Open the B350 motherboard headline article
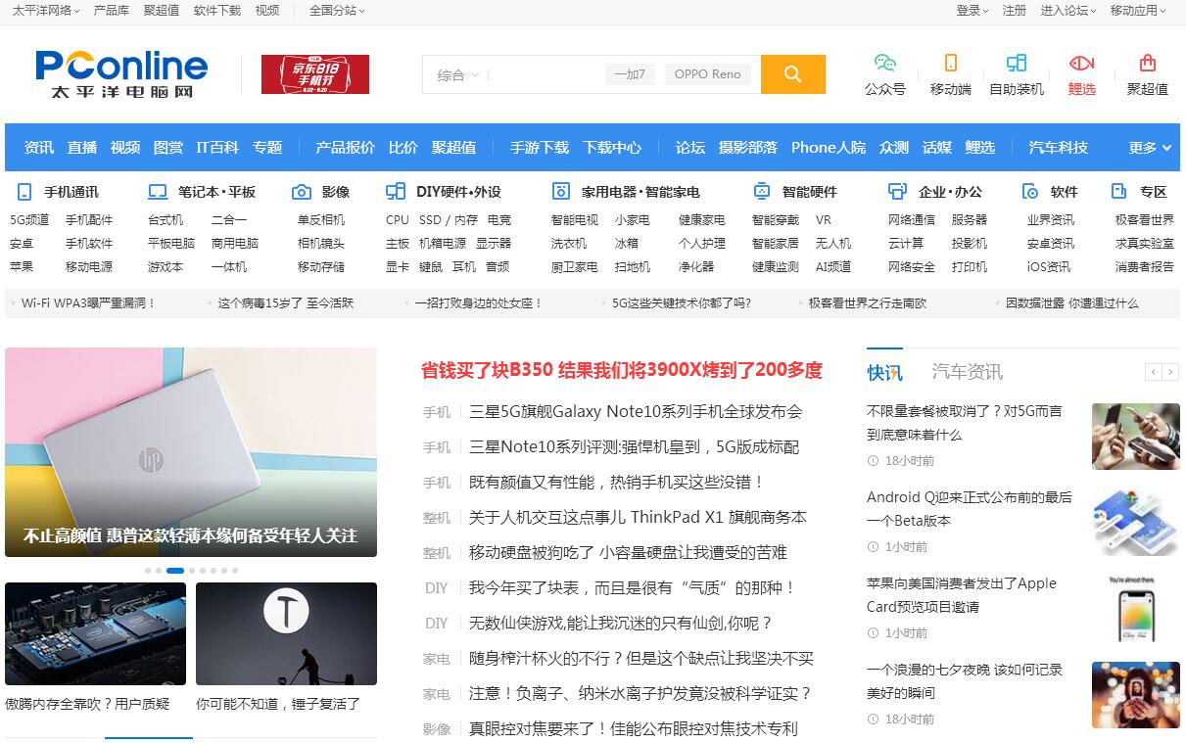Screen dimensions: 1186x743 pos(621,371)
